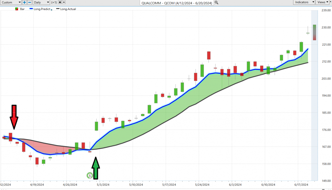Click the dark Long.Actual line swatch
Screen dimensions: 332x190
pos(58,9)
